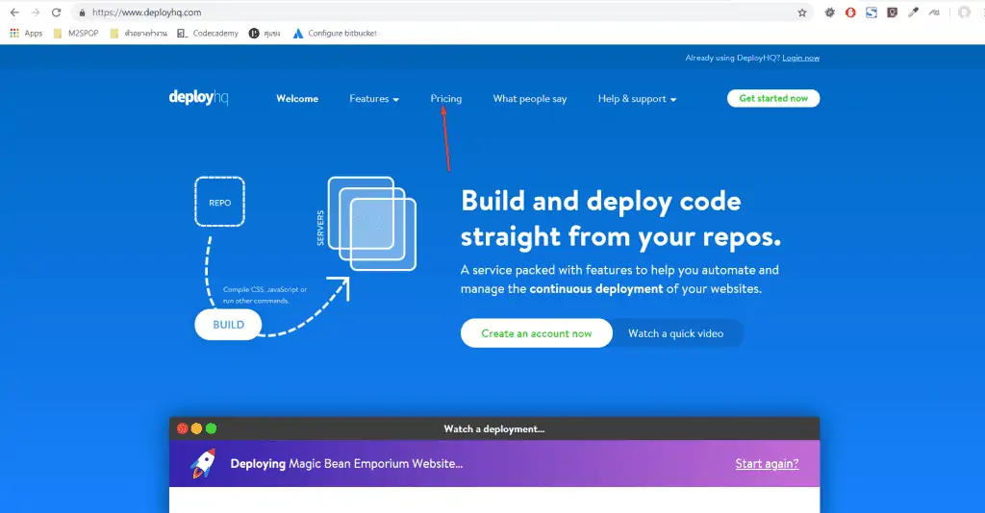Image resolution: width=985 pixels, height=513 pixels.
Task: Click the blue S extension icon
Action: pyautogui.click(x=871, y=12)
